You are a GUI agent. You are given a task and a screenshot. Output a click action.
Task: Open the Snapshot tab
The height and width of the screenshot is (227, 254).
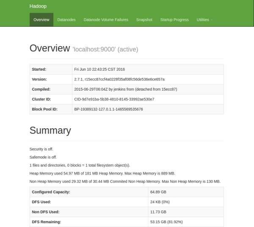click(144, 20)
